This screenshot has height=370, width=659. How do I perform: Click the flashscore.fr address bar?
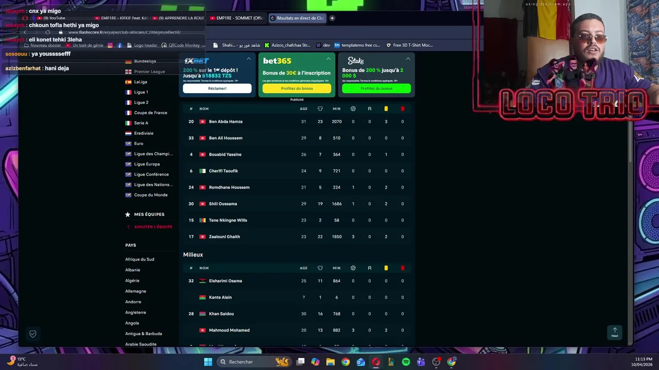(x=125, y=32)
